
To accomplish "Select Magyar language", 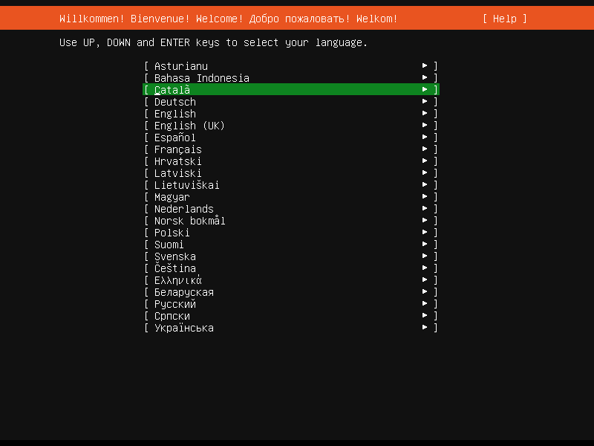I will click(172, 197).
